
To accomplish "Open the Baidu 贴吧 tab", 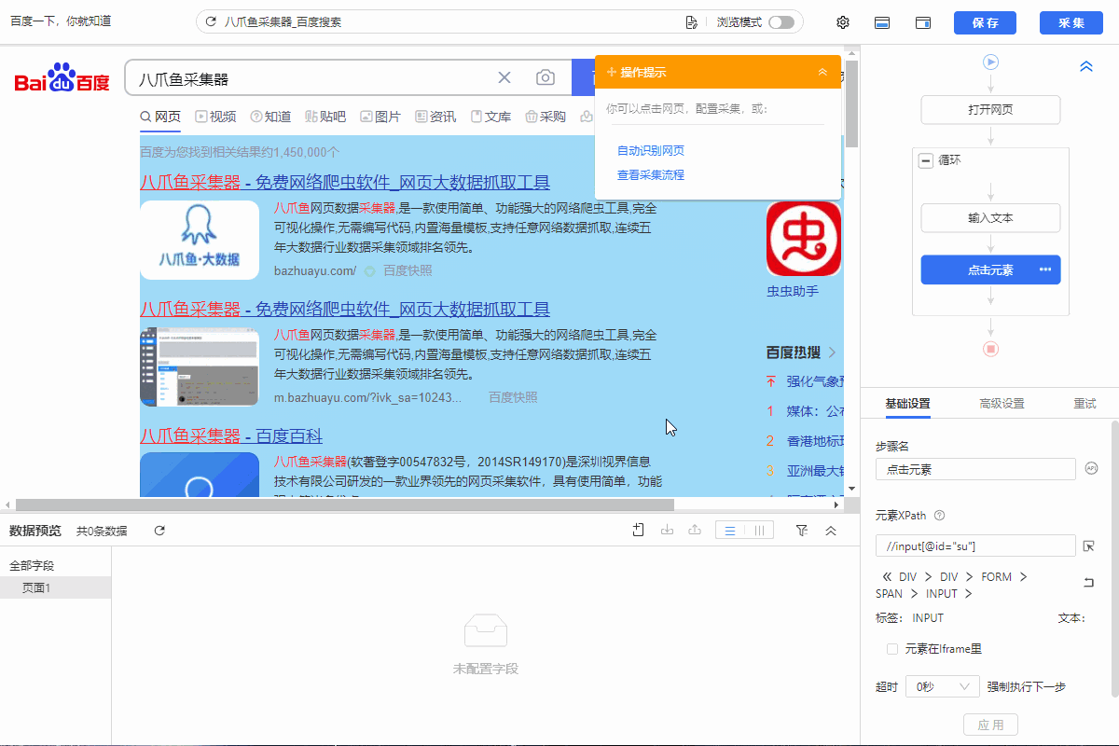I will tap(325, 117).
